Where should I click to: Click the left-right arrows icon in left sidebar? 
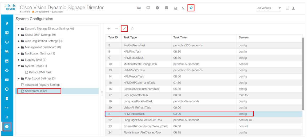[7, 108]
